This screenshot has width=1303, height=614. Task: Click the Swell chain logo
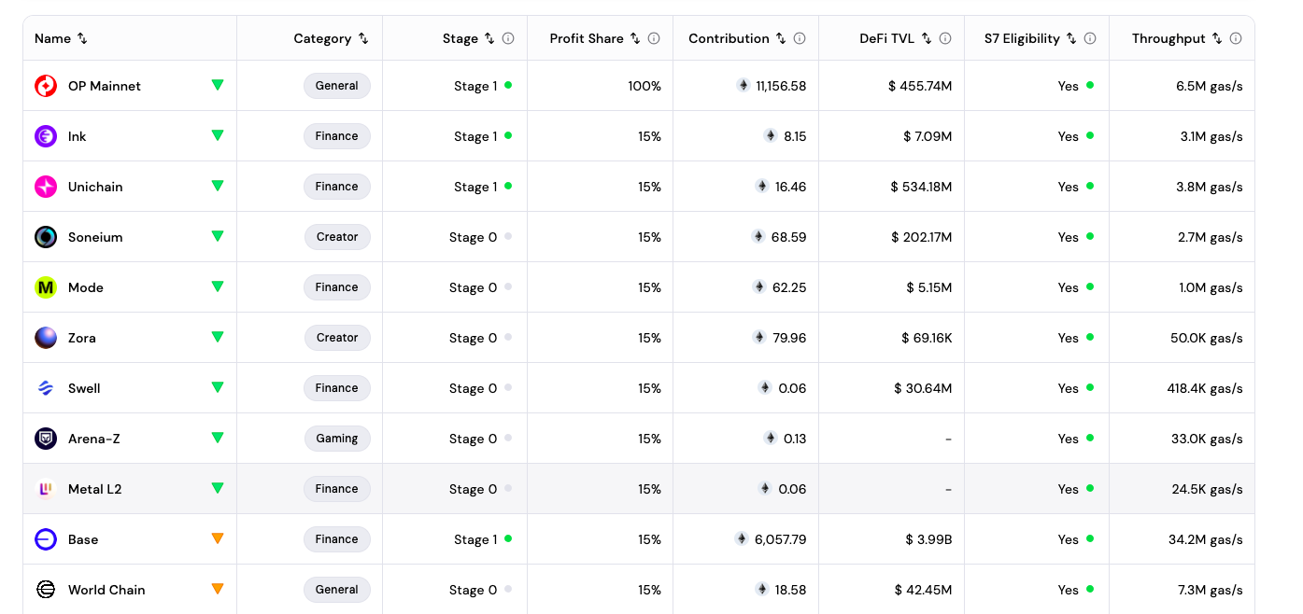[46, 388]
